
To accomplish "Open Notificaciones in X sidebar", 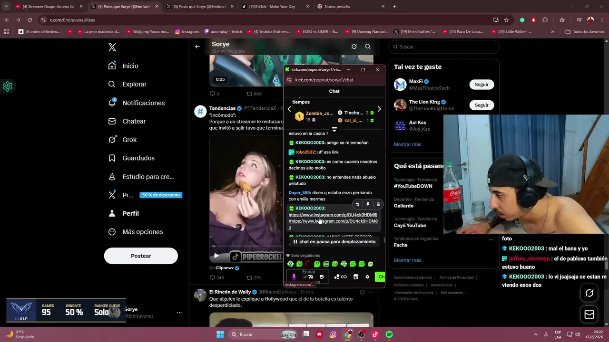I will point(136,103).
